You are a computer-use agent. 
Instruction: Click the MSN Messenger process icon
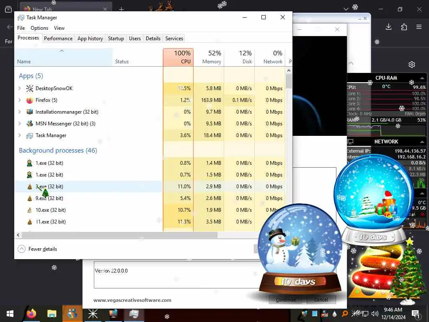coord(30,124)
